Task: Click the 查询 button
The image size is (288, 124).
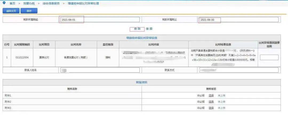Action: pos(137,29)
